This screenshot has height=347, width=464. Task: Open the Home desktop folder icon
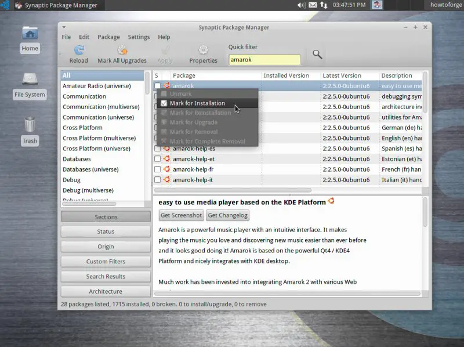pos(30,34)
